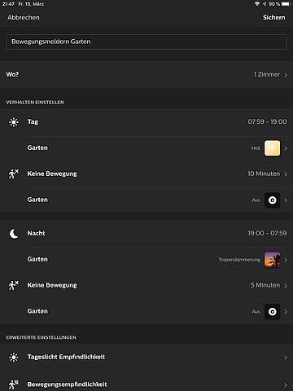Tap the sun icon beside Tag
This screenshot has height=391, width=293.
[x=14, y=122]
